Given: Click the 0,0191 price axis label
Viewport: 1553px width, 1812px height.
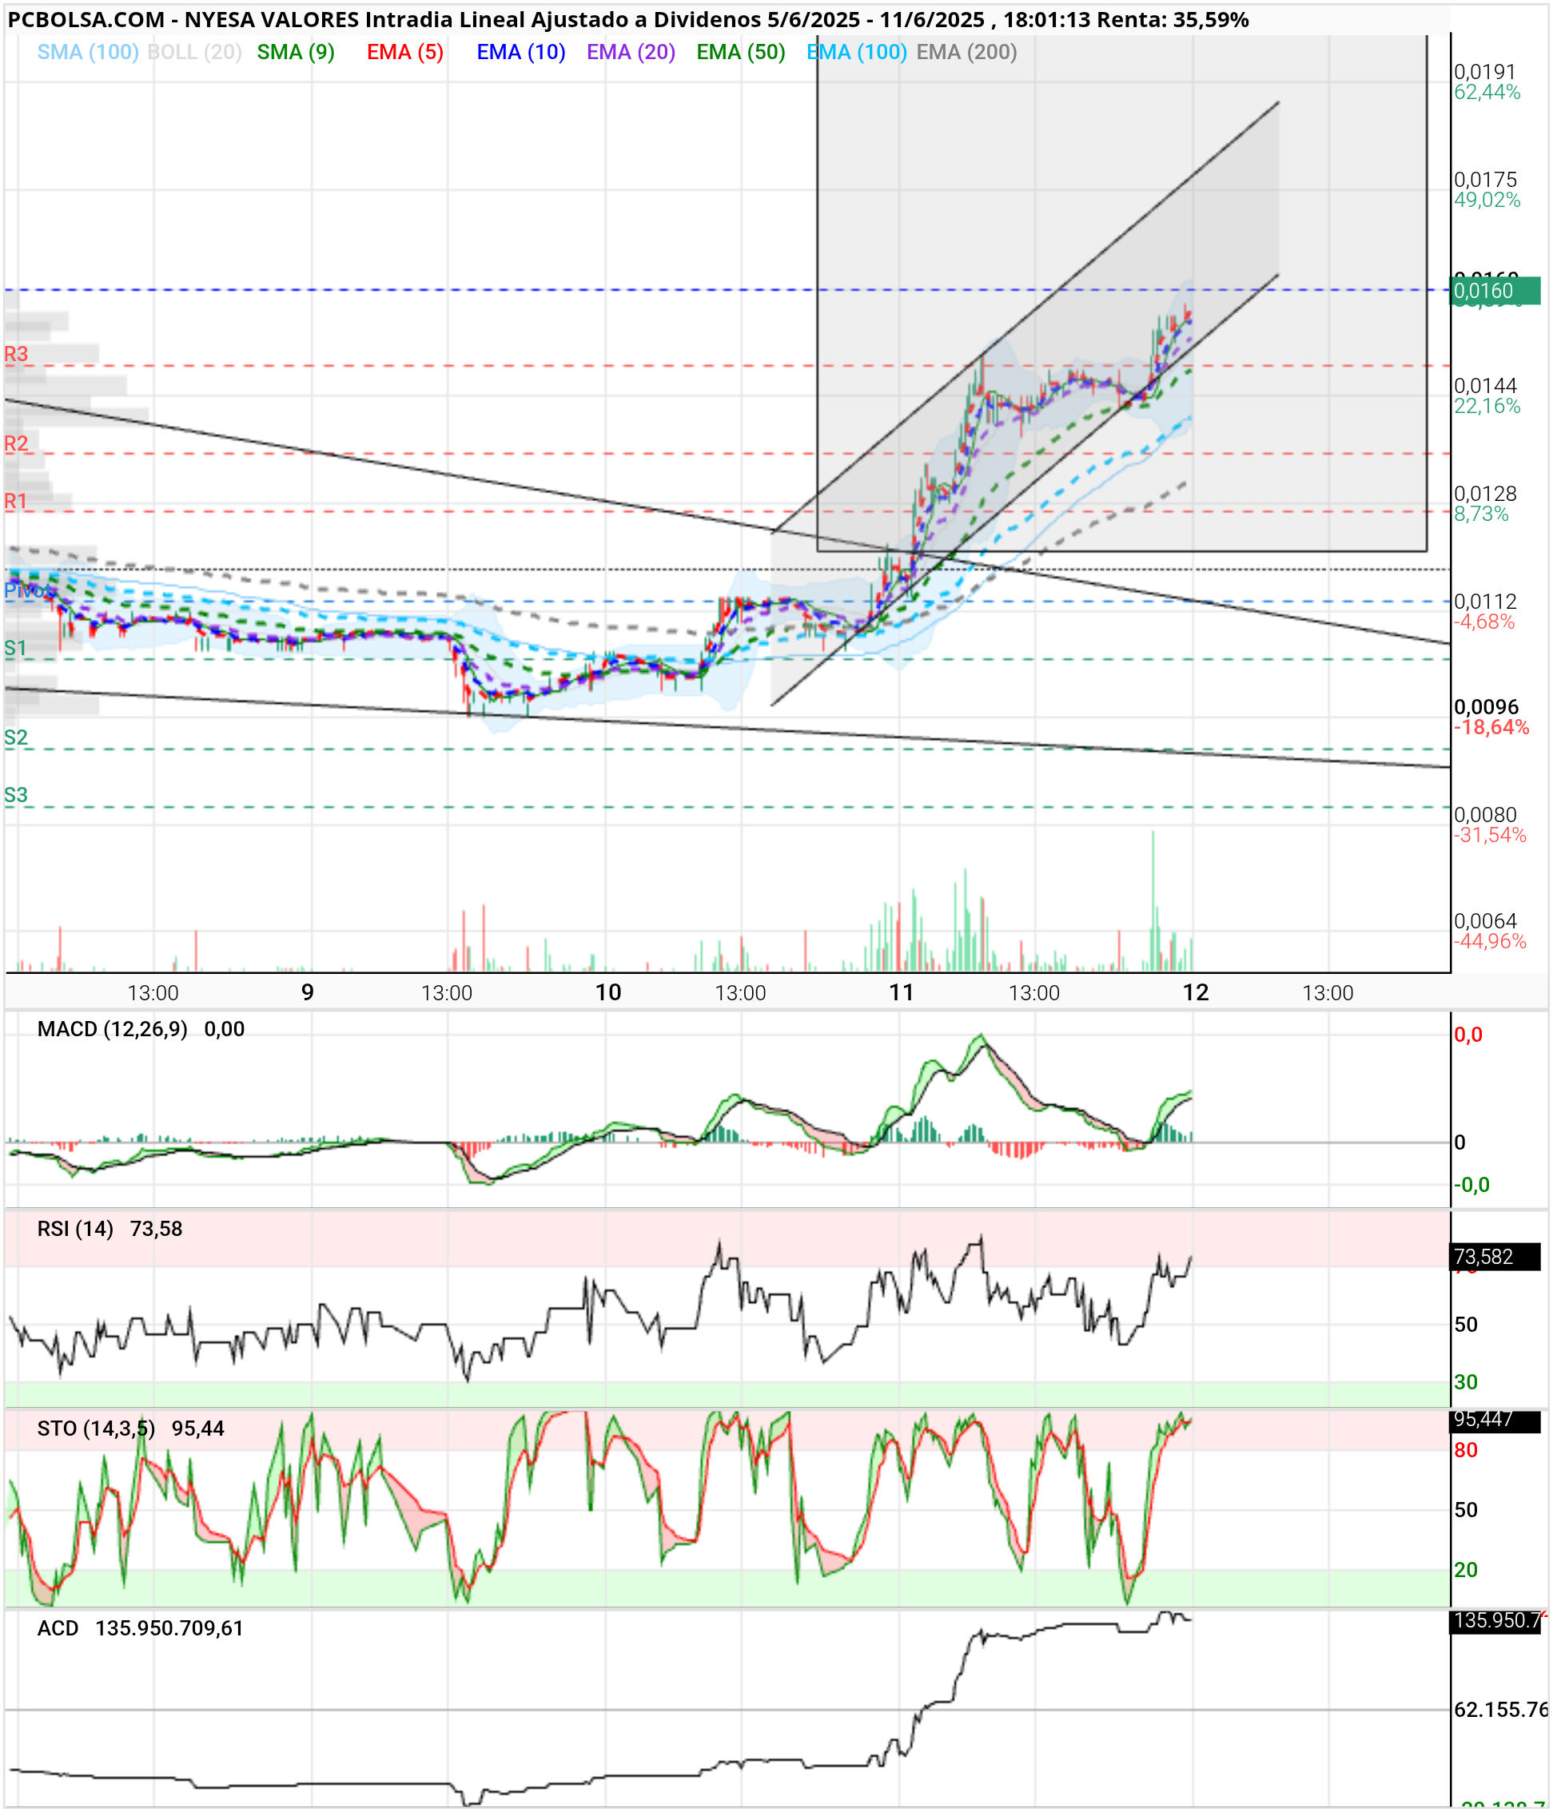Looking at the screenshot, I should click(1485, 72).
